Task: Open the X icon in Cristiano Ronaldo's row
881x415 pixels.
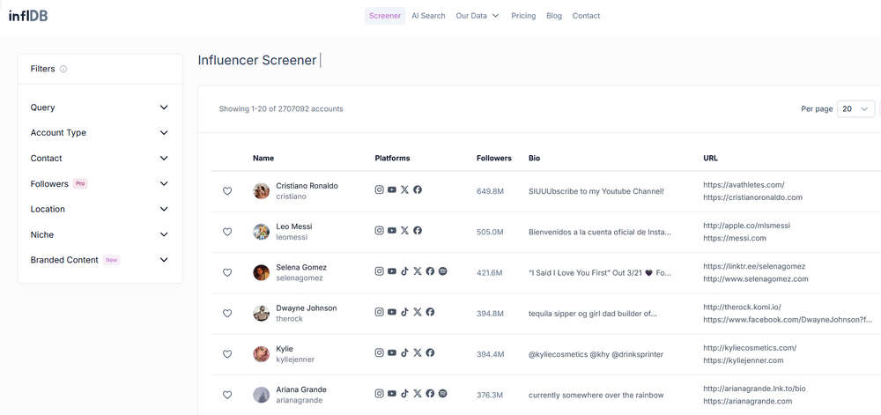Action: [404, 189]
